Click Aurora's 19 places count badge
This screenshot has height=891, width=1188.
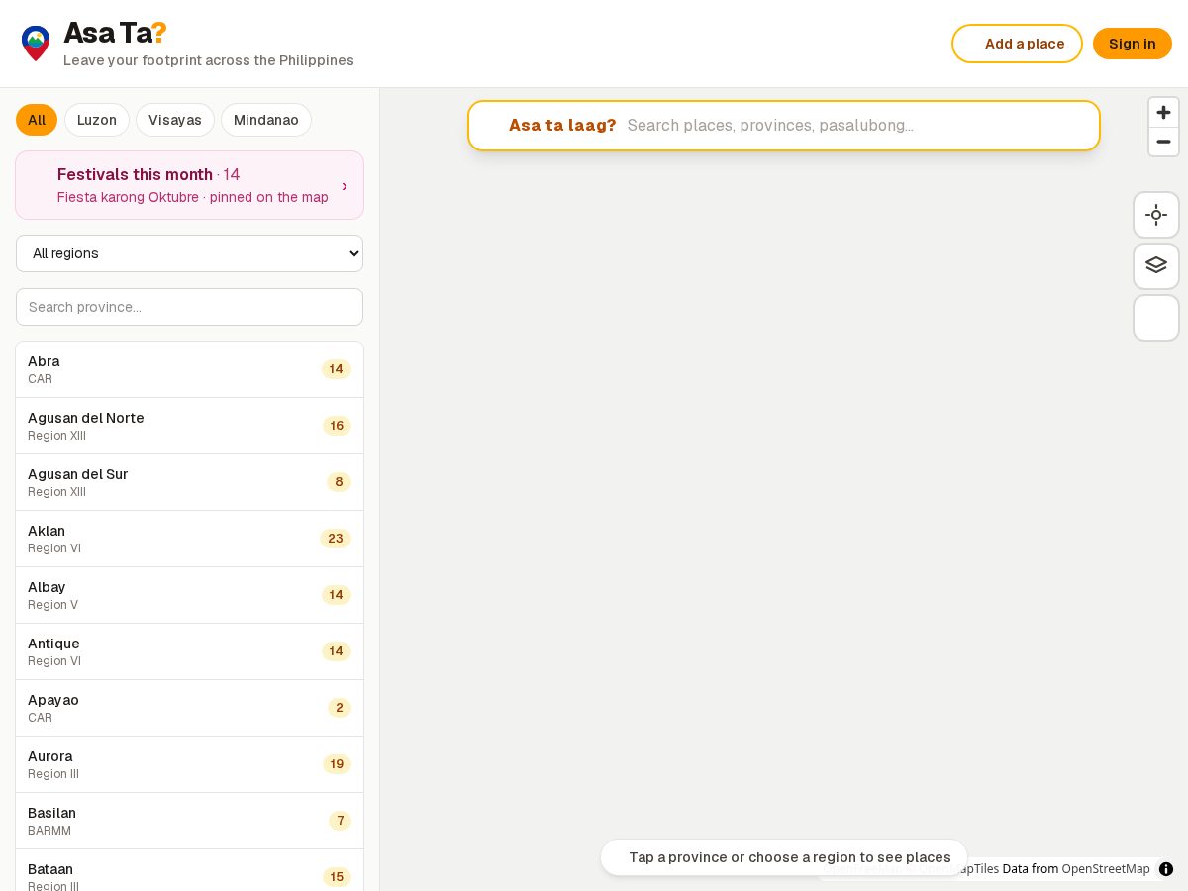[x=337, y=764]
